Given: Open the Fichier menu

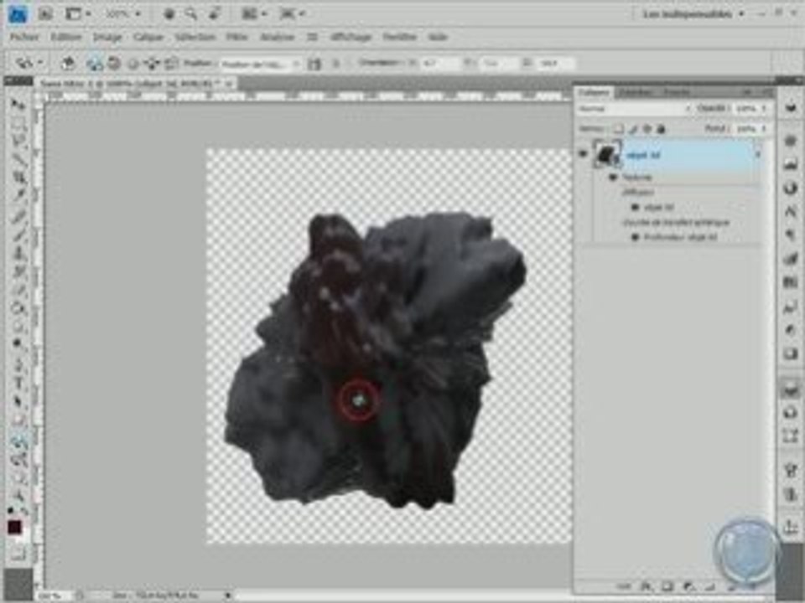Looking at the screenshot, I should click(x=24, y=37).
